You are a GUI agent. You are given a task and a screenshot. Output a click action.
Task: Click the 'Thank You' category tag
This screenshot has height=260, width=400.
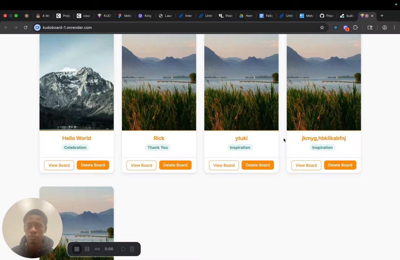[157, 147]
